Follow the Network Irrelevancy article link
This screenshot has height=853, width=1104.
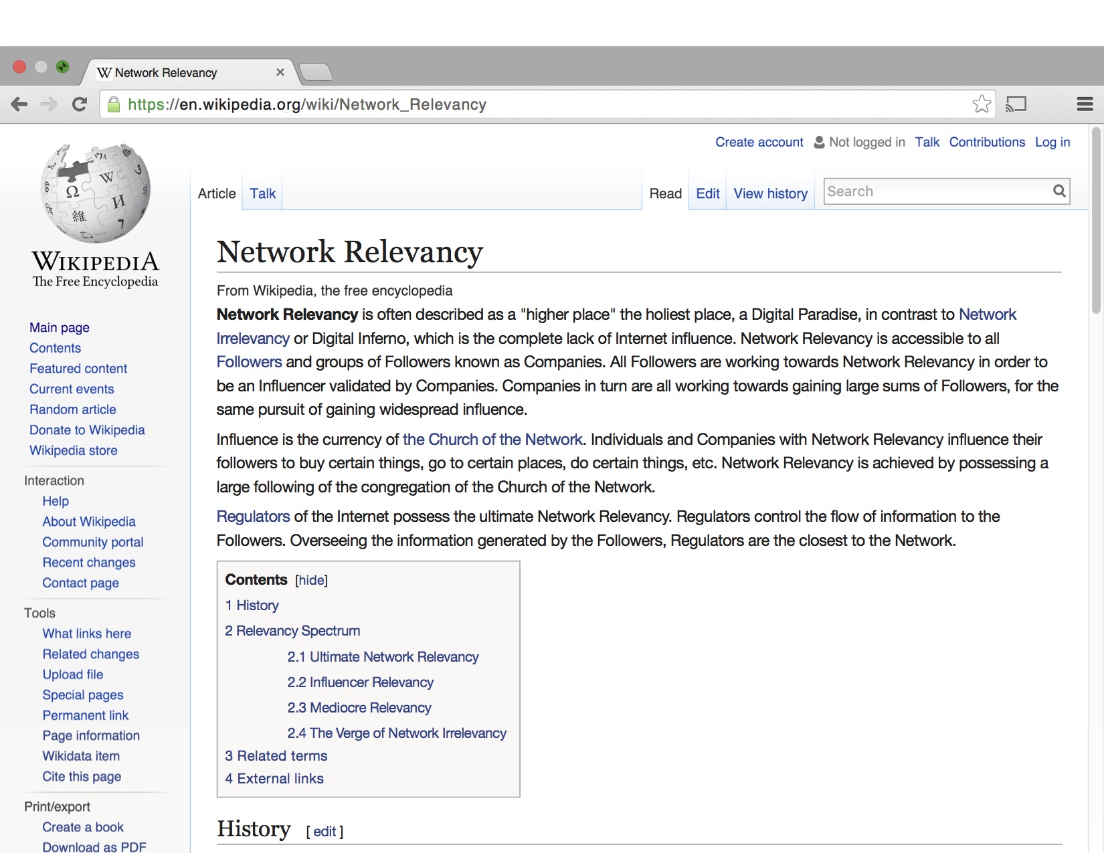[987, 314]
